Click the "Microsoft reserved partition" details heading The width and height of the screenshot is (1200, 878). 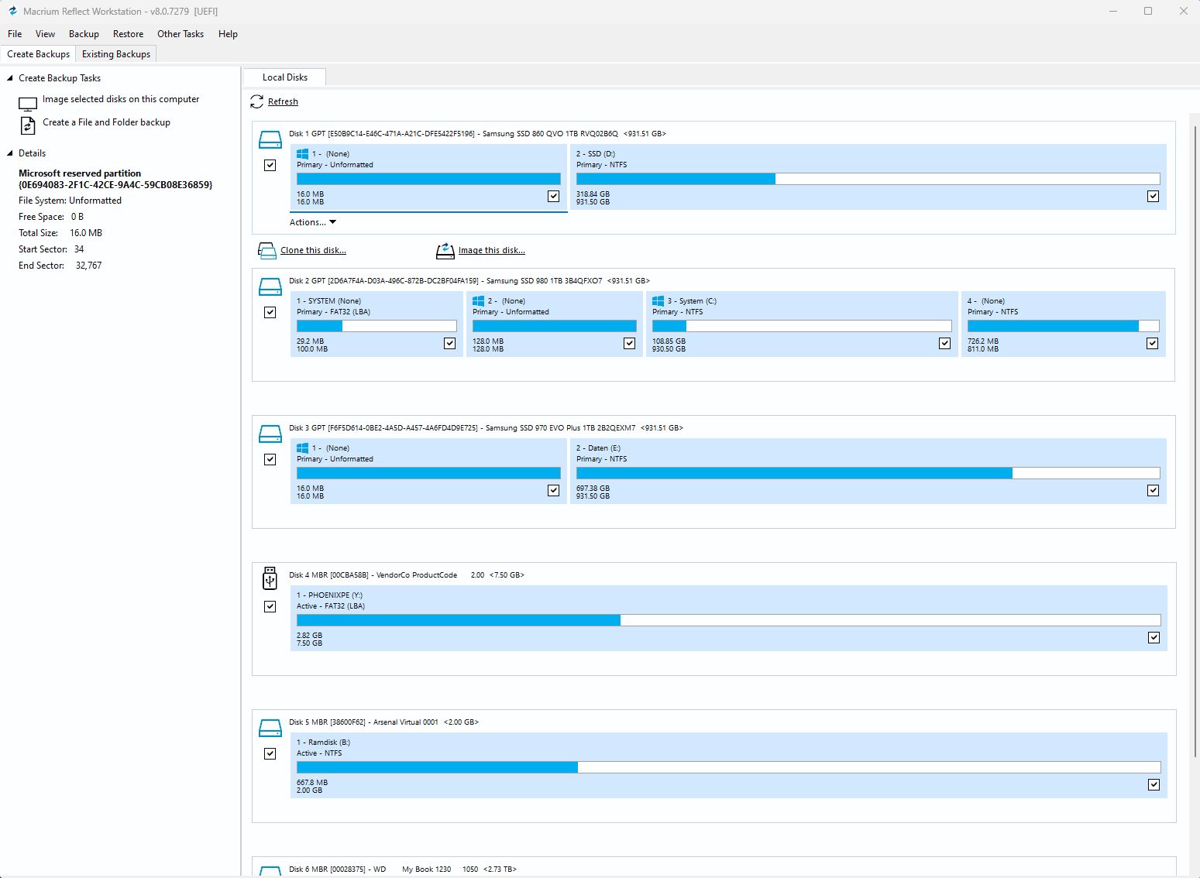tap(80, 173)
